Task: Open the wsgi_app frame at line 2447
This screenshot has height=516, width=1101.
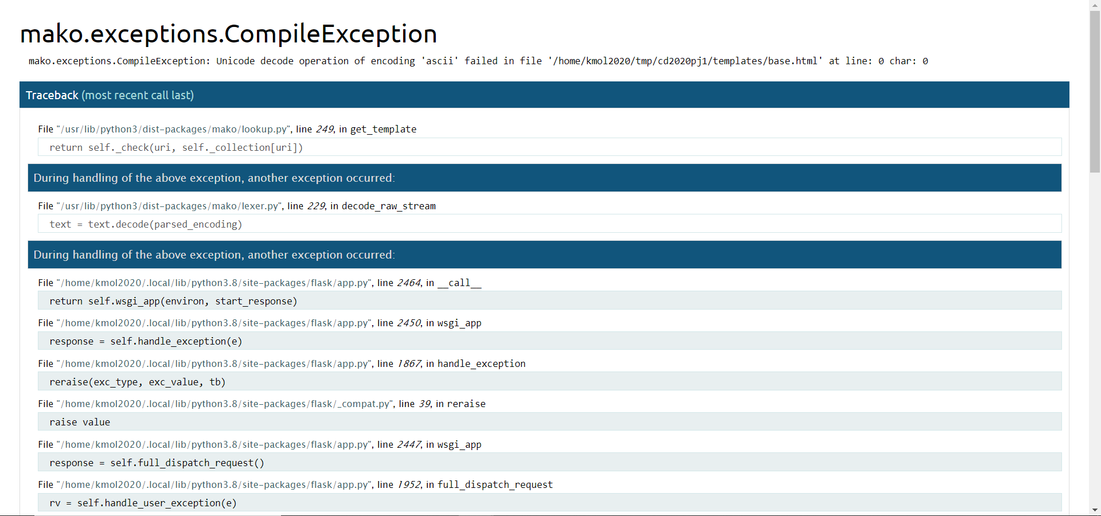Action: [x=260, y=444]
